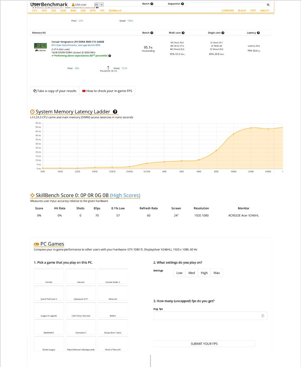Select the Valorant game tile
Image resolution: width=301 pixels, height=367 pixels.
81,276
